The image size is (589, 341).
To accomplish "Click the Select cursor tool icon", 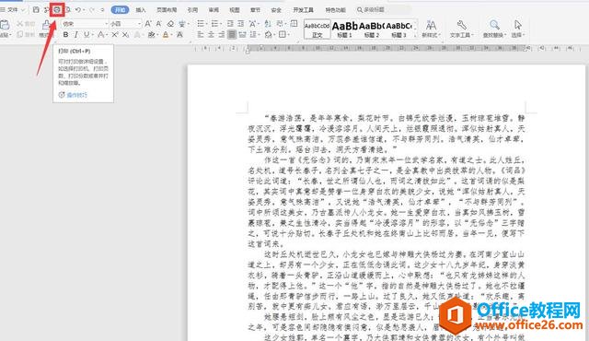I will coord(518,25).
